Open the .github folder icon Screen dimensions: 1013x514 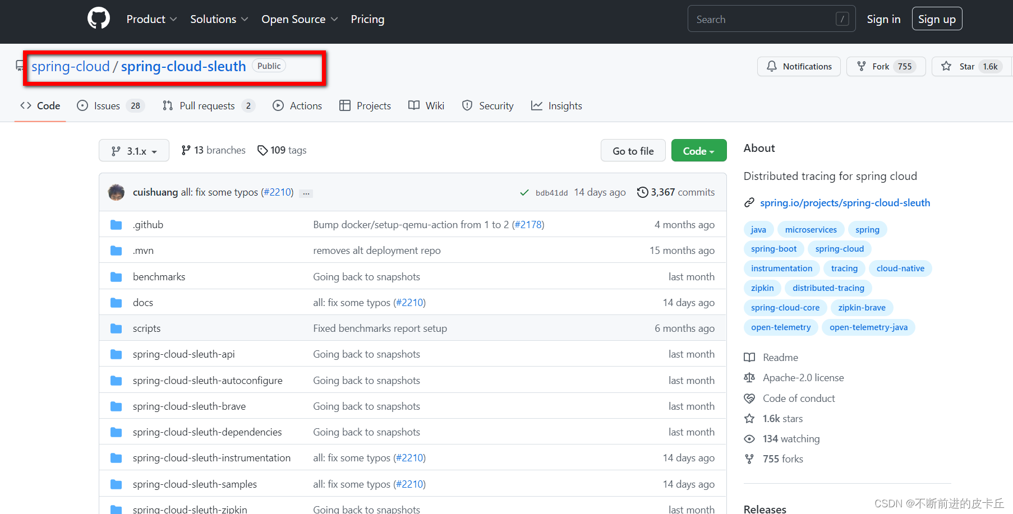[x=116, y=224]
